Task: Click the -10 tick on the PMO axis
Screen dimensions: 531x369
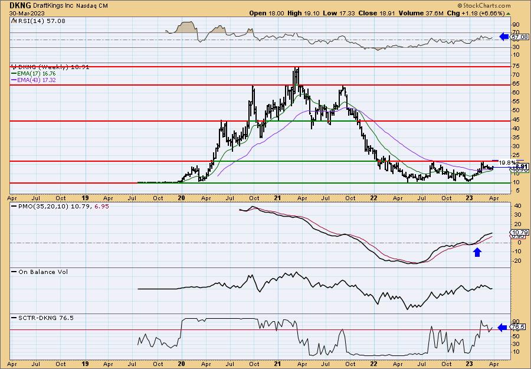Action: (x=516, y=251)
